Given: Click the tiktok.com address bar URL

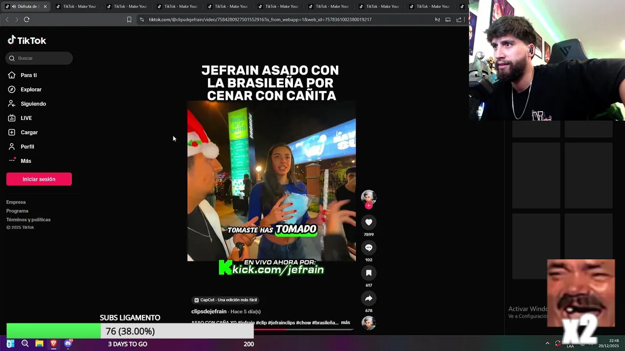Looking at the screenshot, I should (260, 19).
